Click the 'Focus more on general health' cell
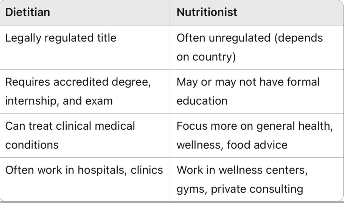 [x=254, y=135]
